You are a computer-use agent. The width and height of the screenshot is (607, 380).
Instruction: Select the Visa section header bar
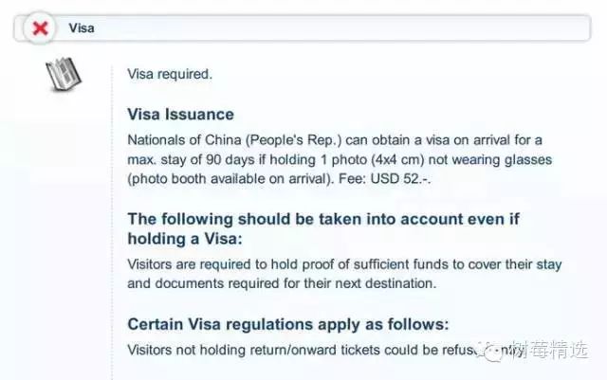click(x=302, y=27)
